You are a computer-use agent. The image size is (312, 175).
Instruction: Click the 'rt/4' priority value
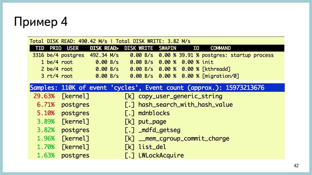[x=53, y=76]
